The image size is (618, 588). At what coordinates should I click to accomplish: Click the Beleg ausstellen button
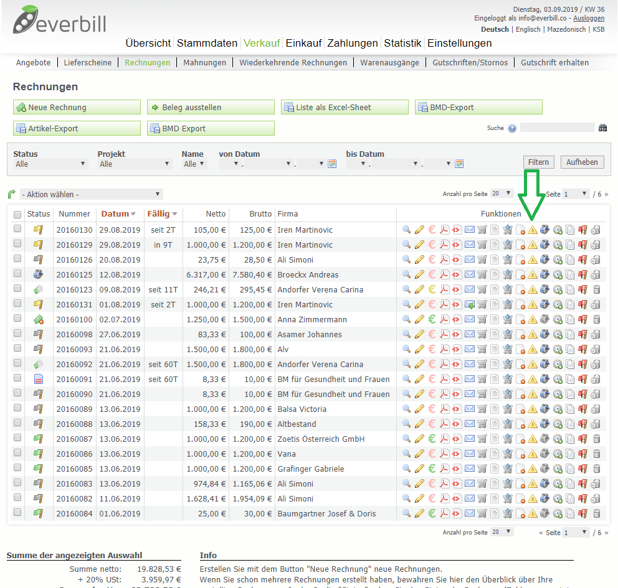tap(211, 107)
